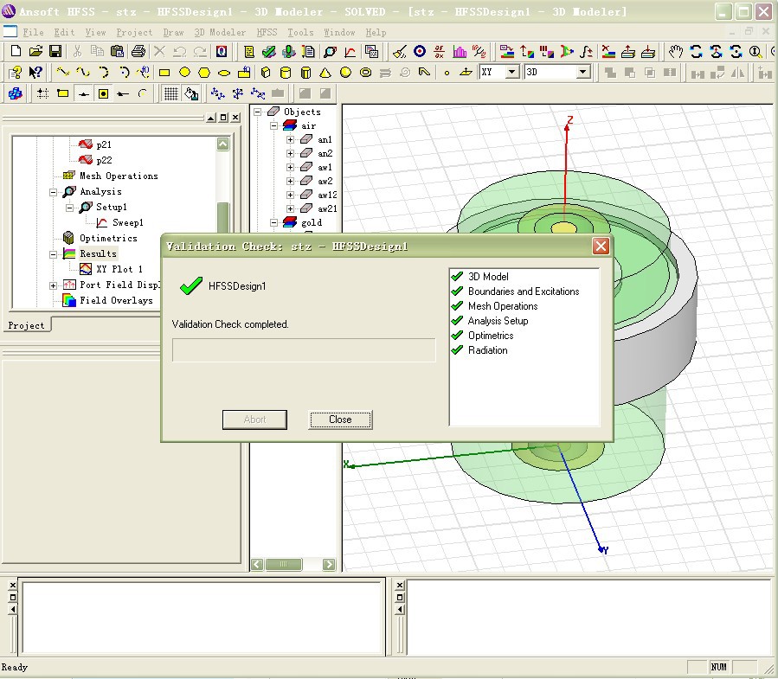Expand the Port Field Display node
The height and width of the screenshot is (679, 778).
53,285
